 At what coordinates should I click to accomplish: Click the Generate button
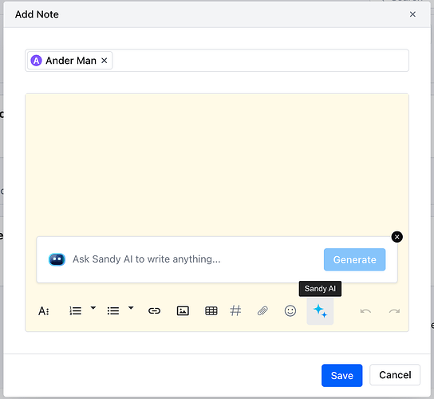(354, 259)
